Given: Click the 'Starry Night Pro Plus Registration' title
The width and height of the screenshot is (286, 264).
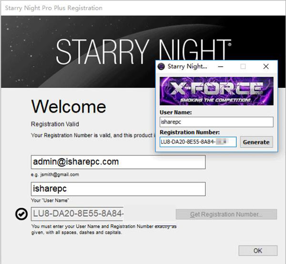Looking at the screenshot, I should (x=53, y=8).
